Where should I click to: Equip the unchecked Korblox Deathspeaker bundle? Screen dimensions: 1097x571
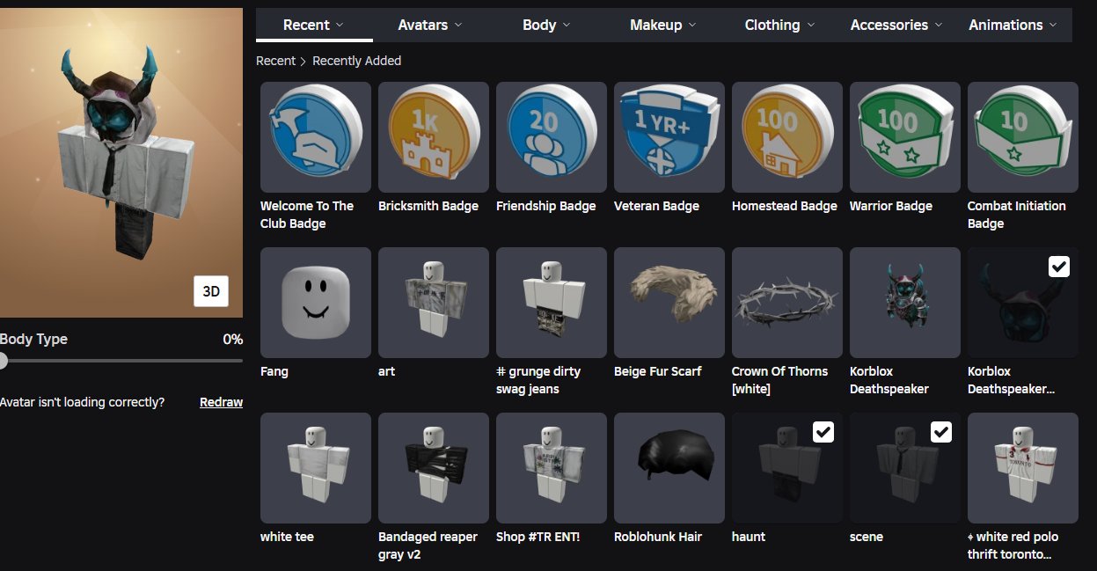(x=905, y=303)
